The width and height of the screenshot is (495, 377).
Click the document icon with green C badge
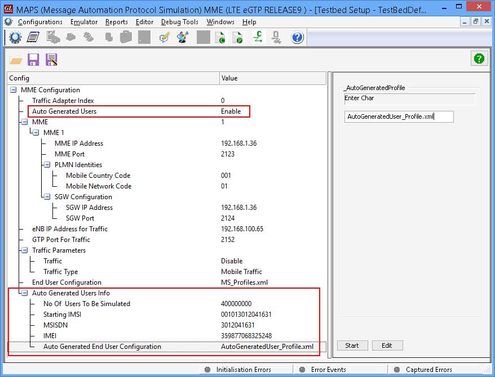click(x=220, y=37)
